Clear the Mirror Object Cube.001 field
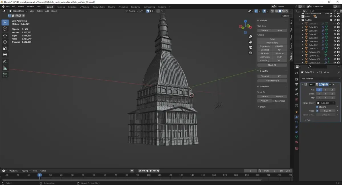 333,103
